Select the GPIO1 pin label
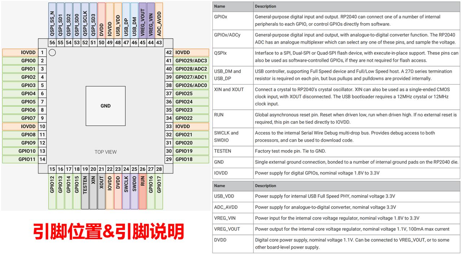This screenshot has width=462, height=255. (20, 69)
